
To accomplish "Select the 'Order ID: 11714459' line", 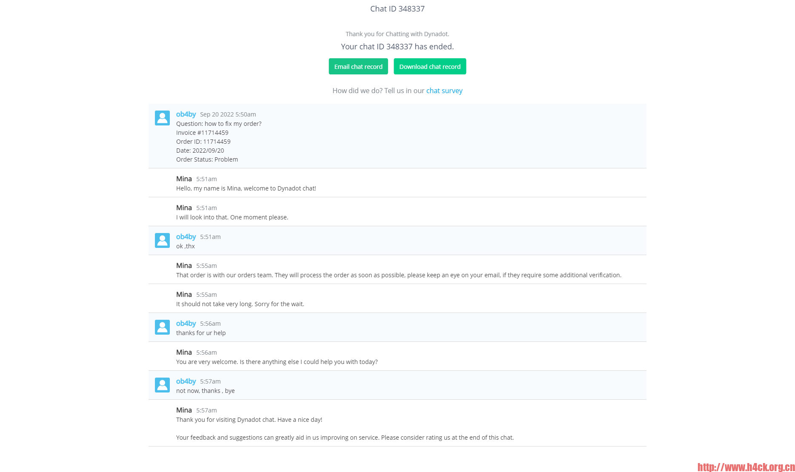I will pos(203,142).
